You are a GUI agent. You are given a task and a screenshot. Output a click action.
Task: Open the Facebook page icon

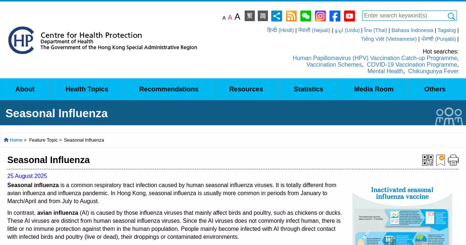click(x=335, y=16)
